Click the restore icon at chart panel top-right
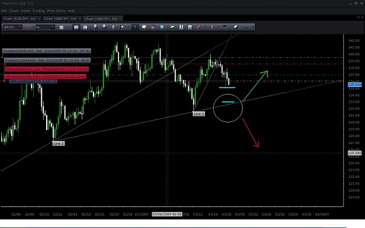This screenshot has width=365, height=228. pos(358,17)
